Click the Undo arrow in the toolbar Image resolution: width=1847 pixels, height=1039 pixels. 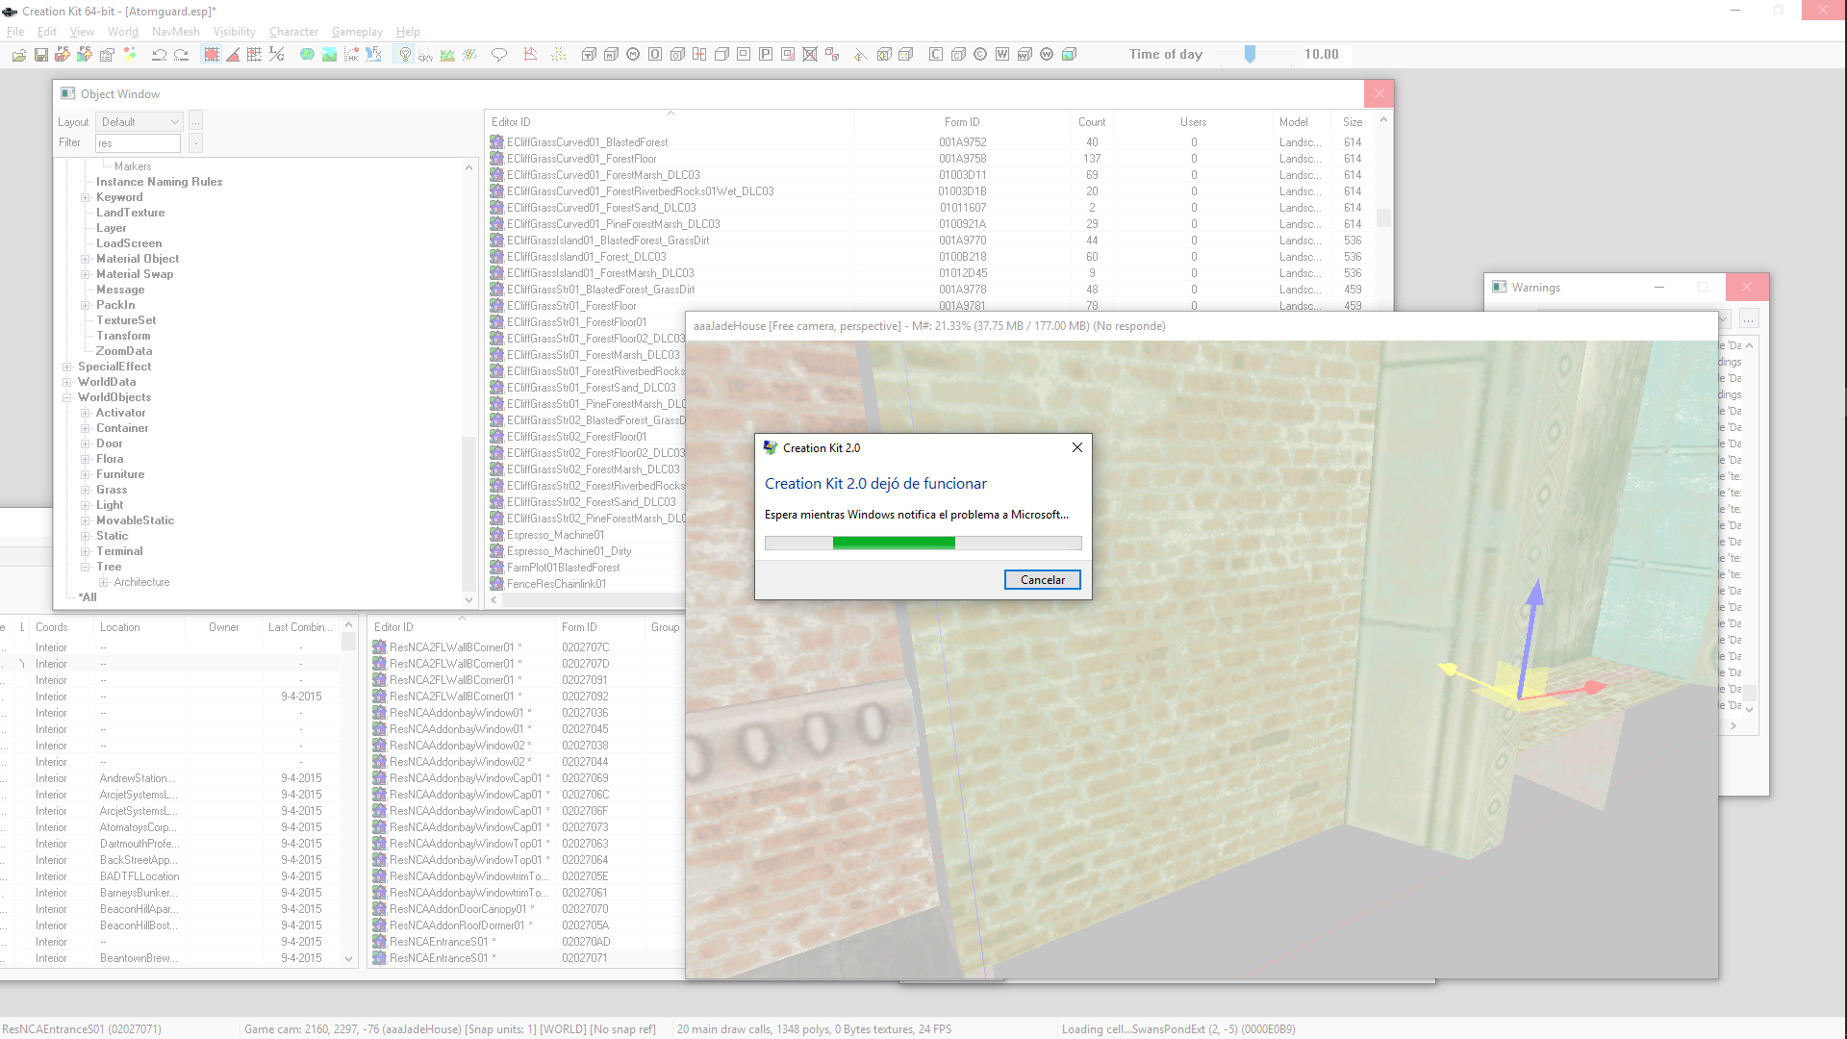click(x=160, y=55)
